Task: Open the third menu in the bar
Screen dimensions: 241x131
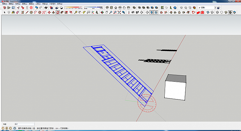Action: (18, 4)
